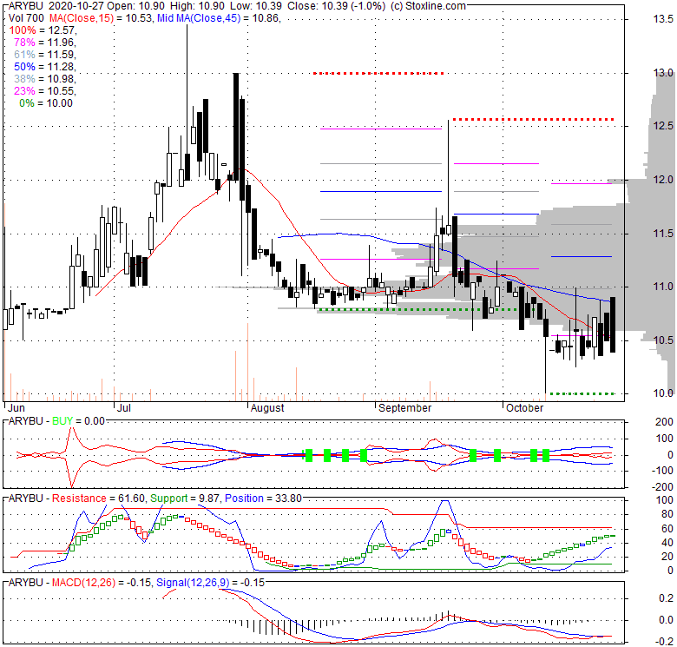Click the 'Jul' month axis label
The image size is (677, 647).
(124, 407)
